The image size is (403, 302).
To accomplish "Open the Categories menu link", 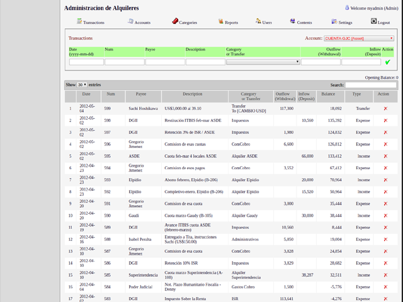I will pos(188,23).
